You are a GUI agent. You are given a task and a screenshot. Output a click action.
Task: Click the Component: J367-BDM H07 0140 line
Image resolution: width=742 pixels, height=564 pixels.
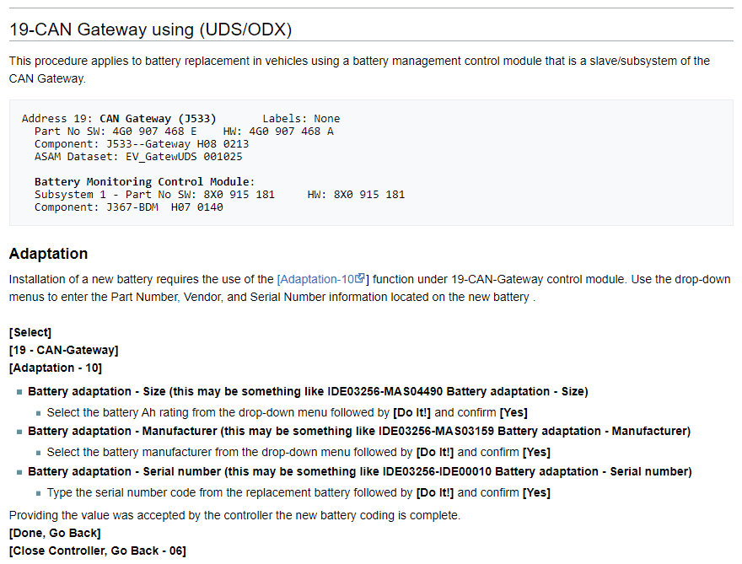coord(128,207)
